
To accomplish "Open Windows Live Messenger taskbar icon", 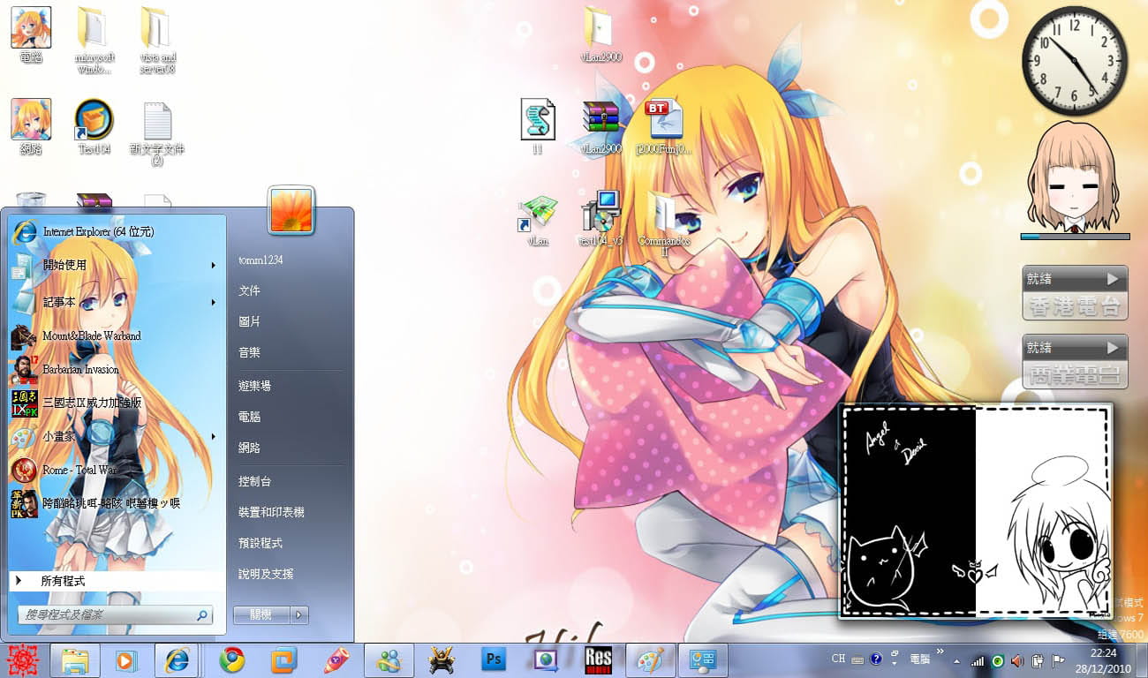I will pos(389,659).
